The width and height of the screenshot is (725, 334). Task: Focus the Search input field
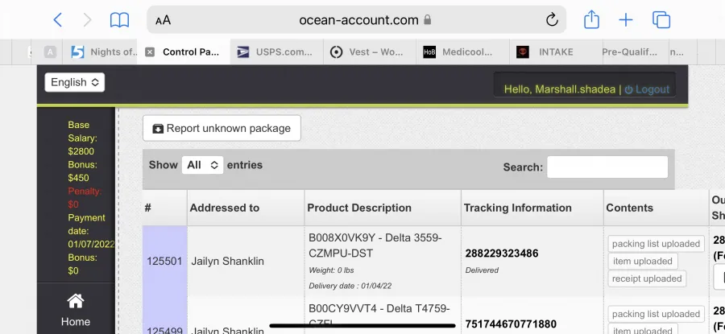607,167
